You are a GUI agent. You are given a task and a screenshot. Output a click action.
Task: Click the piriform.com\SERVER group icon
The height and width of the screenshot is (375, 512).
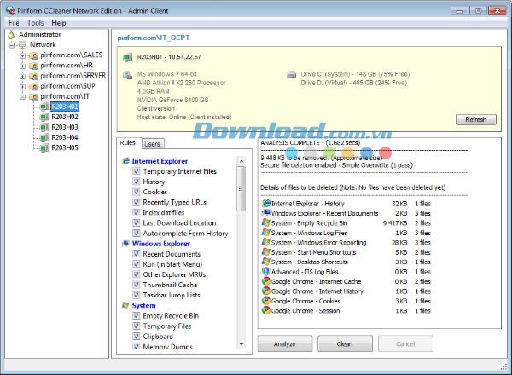point(33,77)
